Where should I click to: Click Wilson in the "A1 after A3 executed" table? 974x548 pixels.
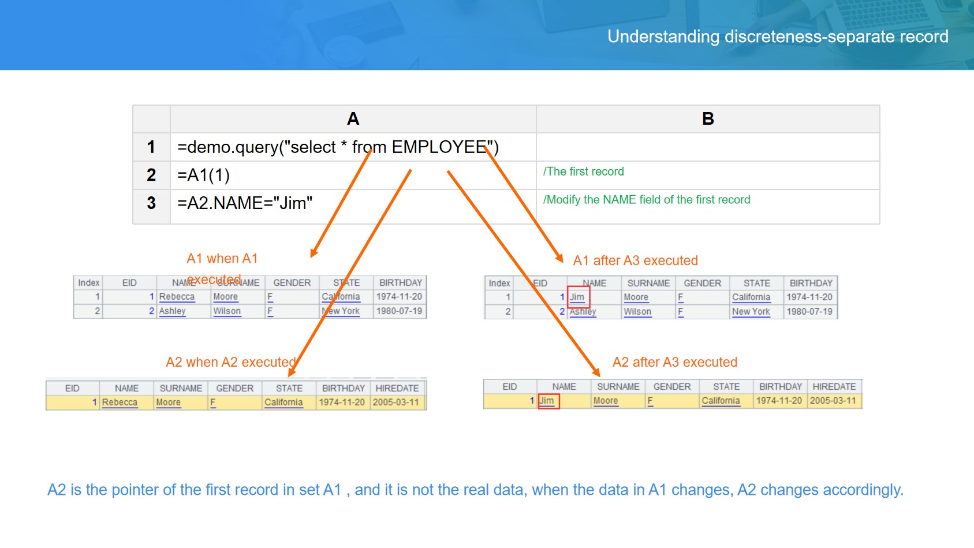[637, 312]
